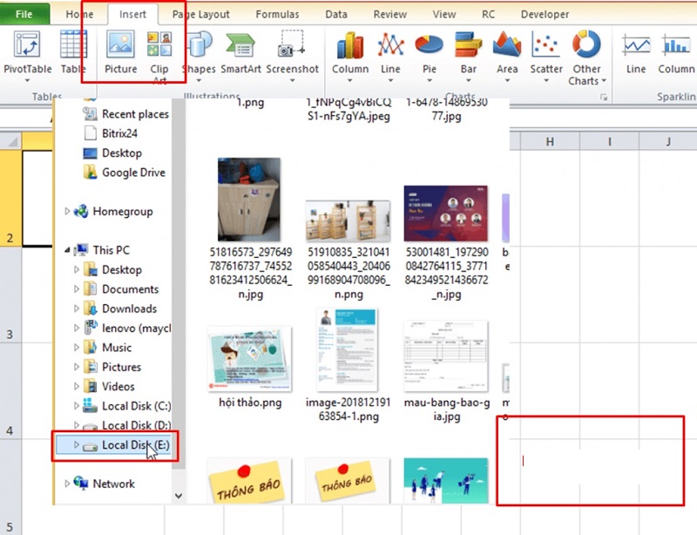Screen dimensions: 697x535
Task: Choose the Pie chart icon
Action: click(x=429, y=51)
